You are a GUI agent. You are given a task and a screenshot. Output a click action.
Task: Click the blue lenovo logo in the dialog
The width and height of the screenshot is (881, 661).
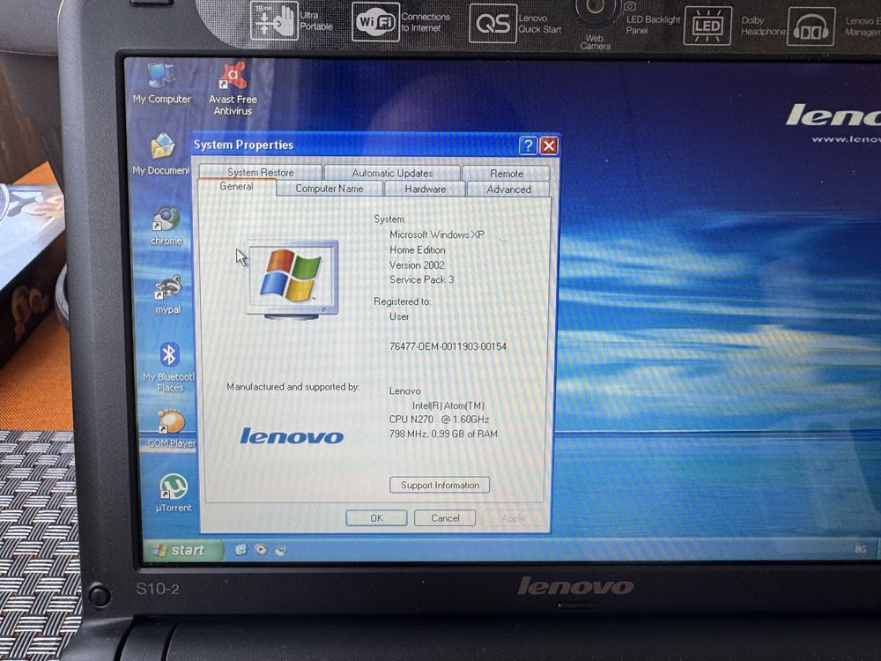point(292,436)
